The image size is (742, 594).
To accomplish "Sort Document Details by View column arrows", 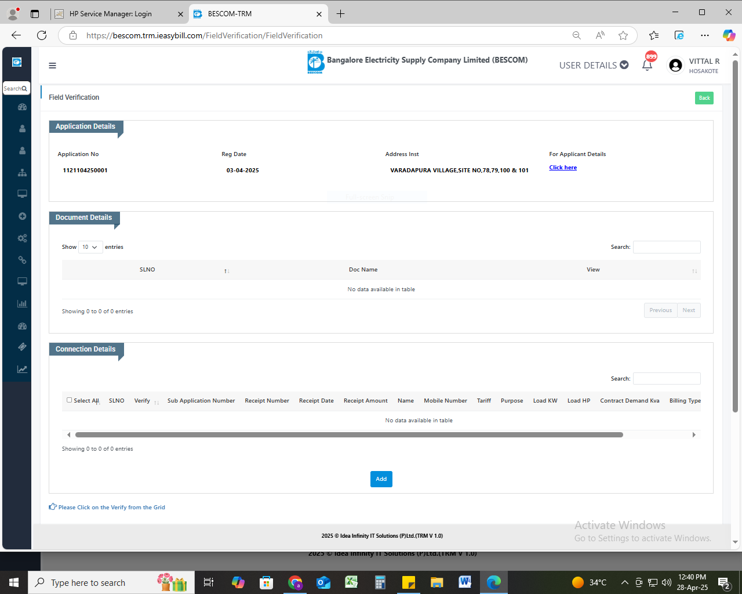I will coord(694,271).
